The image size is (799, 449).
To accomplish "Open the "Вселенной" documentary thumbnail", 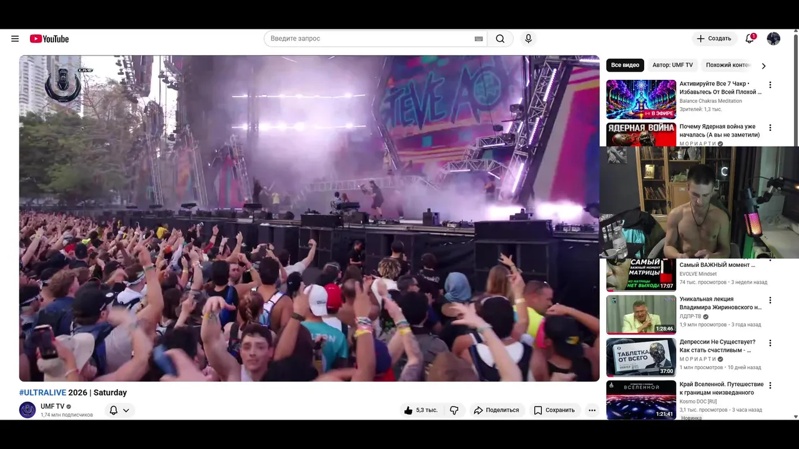I will click(641, 400).
